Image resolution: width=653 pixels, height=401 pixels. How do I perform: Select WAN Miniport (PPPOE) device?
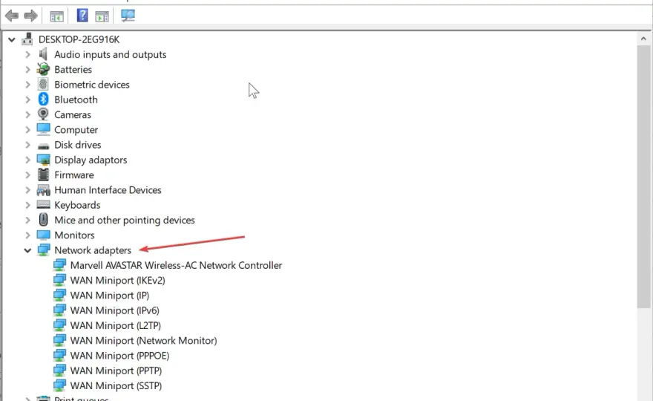pyautogui.click(x=119, y=356)
